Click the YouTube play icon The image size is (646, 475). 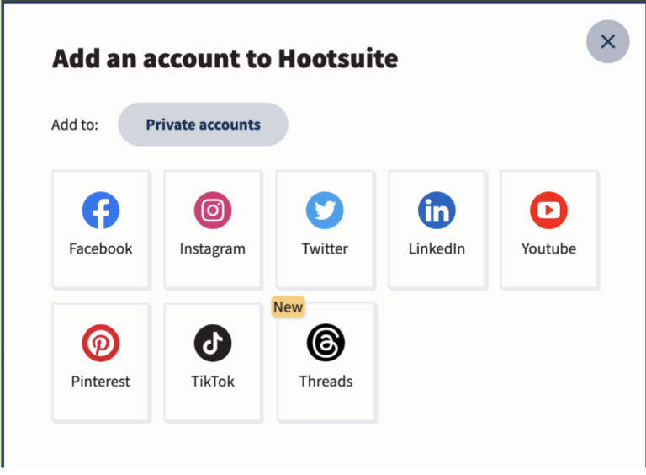click(548, 211)
